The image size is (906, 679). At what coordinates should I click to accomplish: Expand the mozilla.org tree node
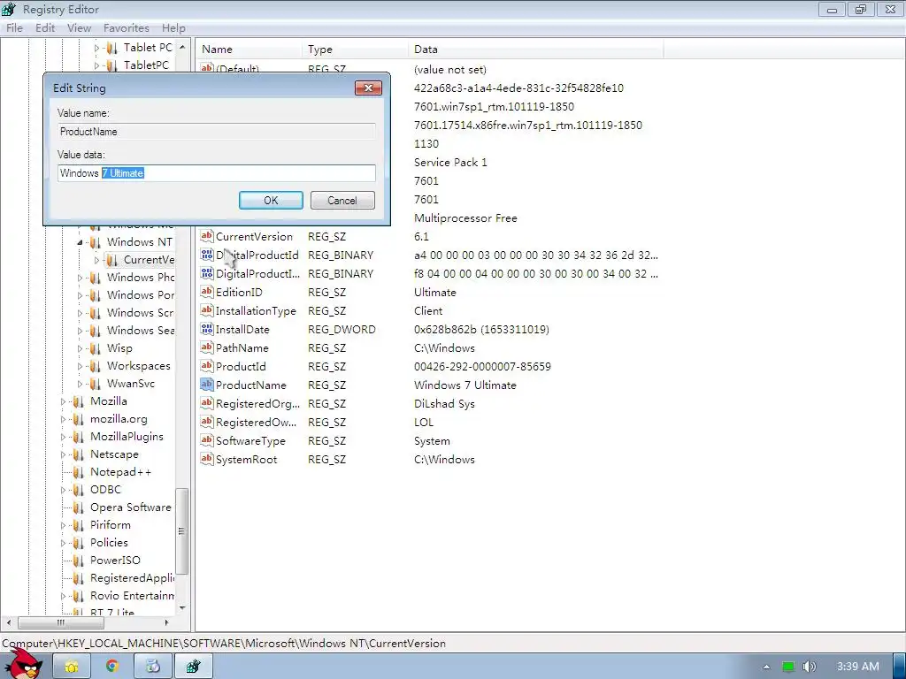[63, 419]
